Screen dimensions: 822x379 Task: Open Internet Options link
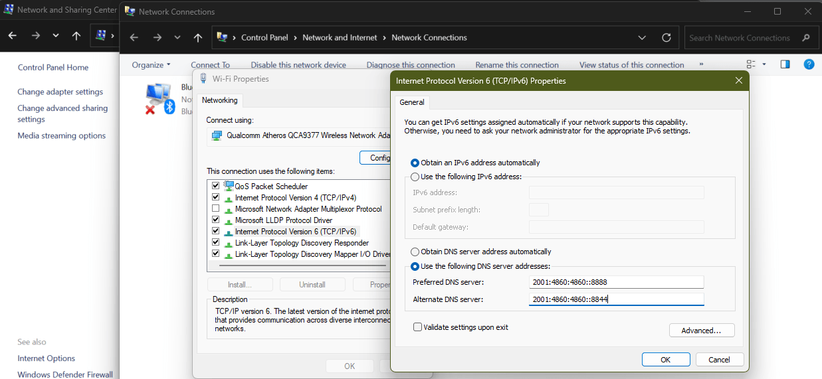tap(47, 358)
